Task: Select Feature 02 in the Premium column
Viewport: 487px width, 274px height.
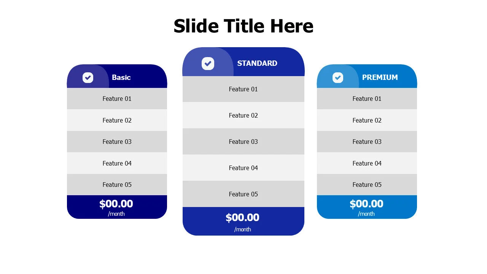Action: pos(367,120)
